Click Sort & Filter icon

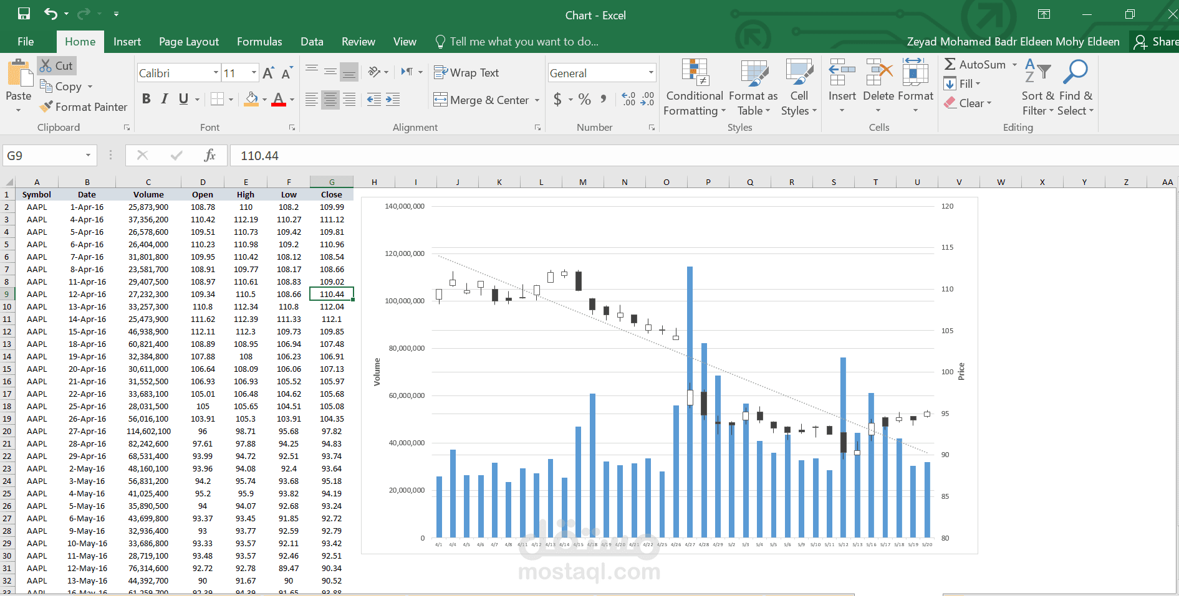coord(1038,72)
